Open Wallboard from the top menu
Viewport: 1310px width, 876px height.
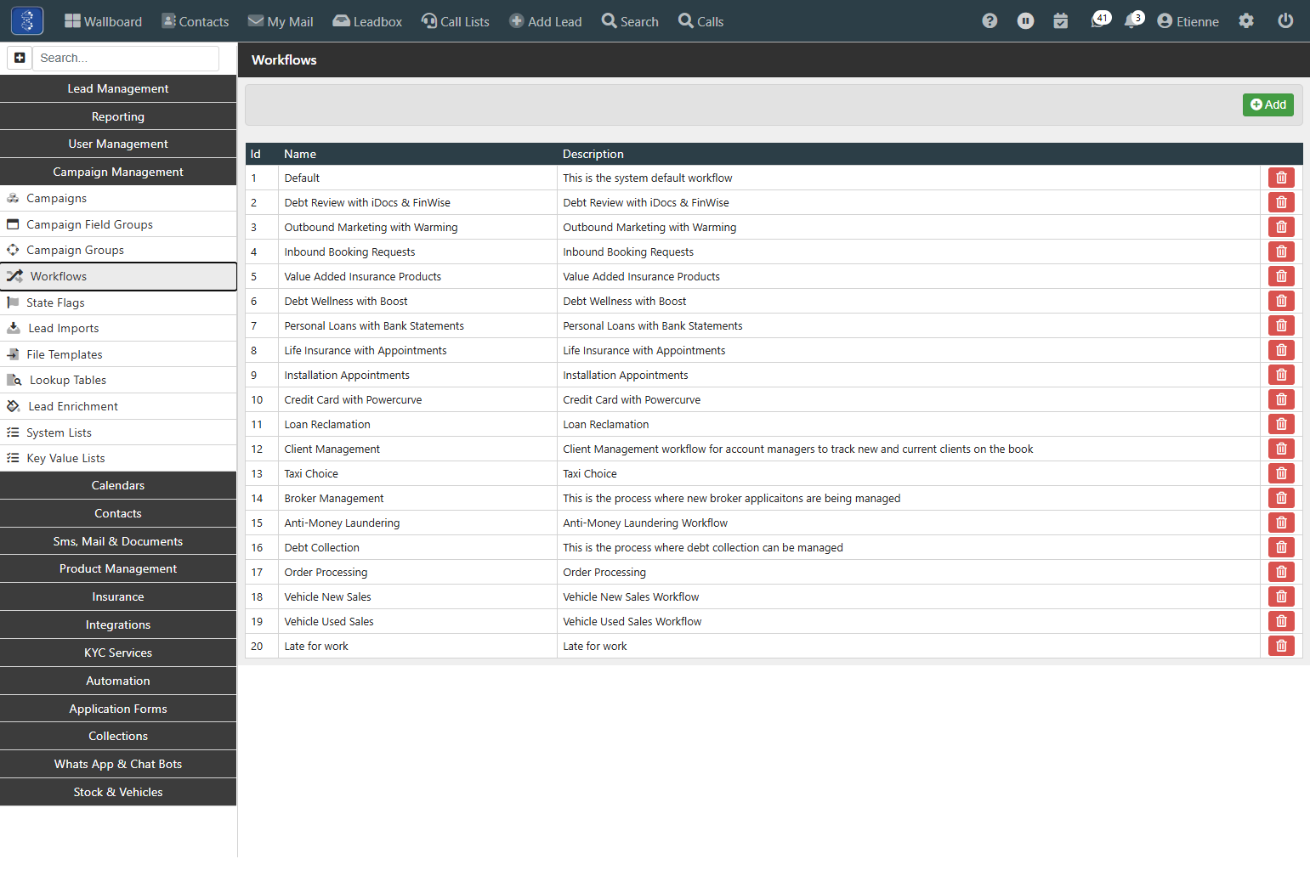pyautogui.click(x=103, y=21)
